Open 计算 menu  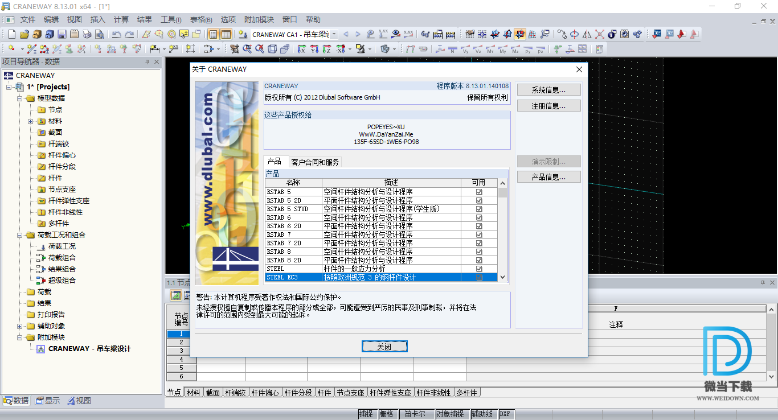(121, 19)
